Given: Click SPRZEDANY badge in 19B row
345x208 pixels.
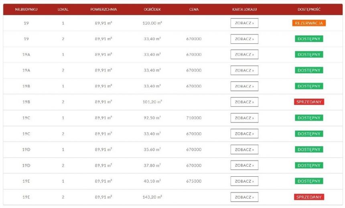Looking at the screenshot, I should [x=309, y=102].
